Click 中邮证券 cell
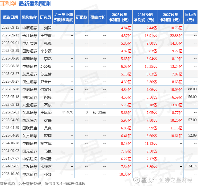Image resolution: width=198 pixels, height=186 pixels. click(30, 143)
